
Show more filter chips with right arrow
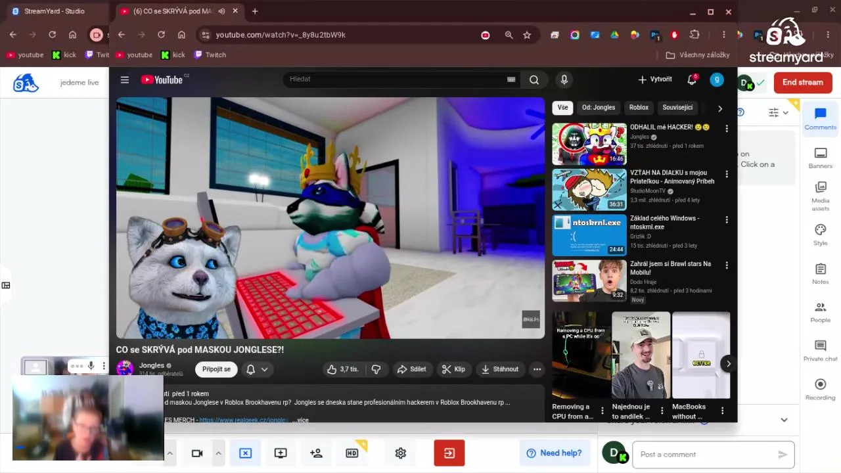(x=719, y=108)
